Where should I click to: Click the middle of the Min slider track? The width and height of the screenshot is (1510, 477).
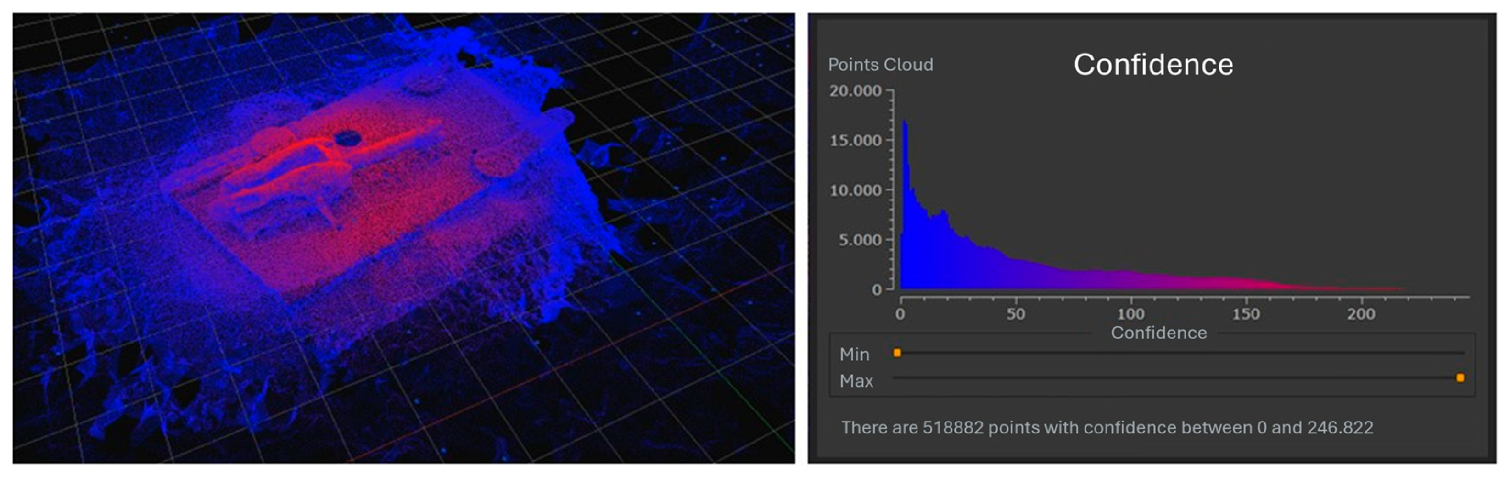[1178, 353]
